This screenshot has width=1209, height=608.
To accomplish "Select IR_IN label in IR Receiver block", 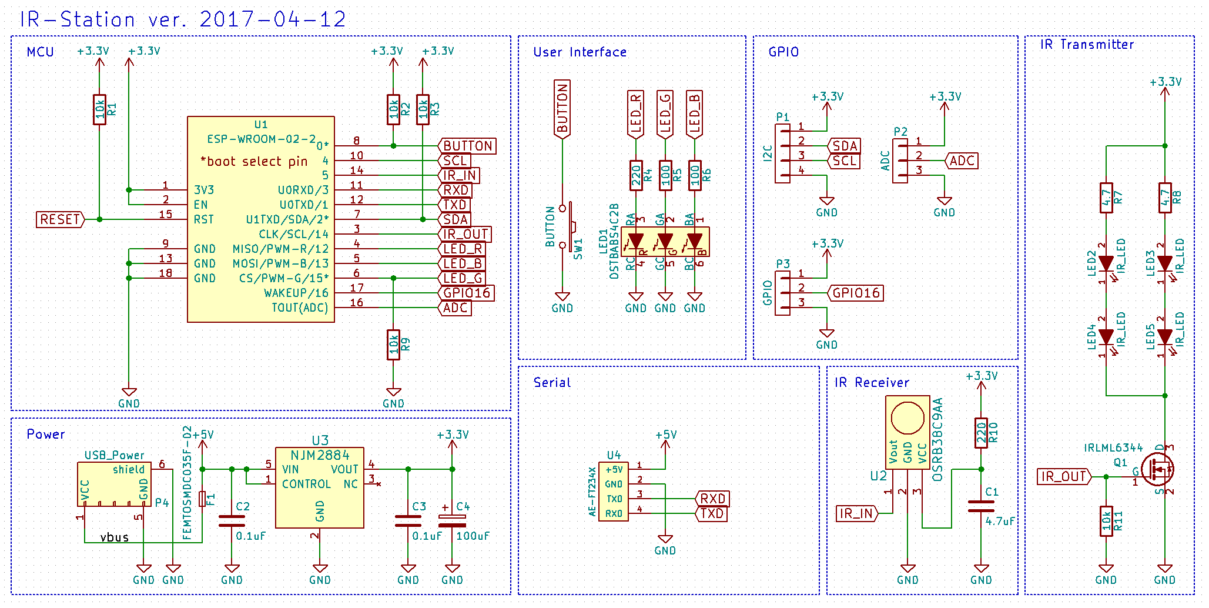I will click(x=857, y=513).
